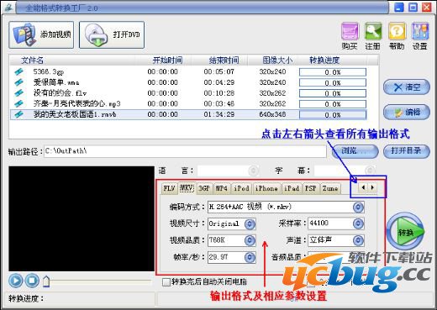Click film icon beside 我的美女老板 rmvb

[x=18, y=114]
